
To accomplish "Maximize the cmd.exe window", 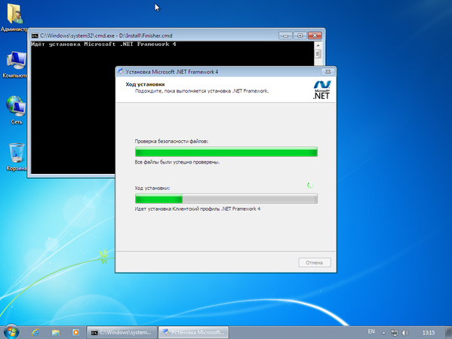I will [x=300, y=35].
